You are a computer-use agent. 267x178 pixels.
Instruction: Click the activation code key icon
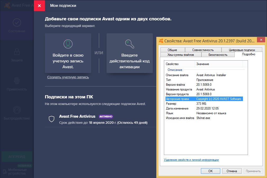coord(130,43)
